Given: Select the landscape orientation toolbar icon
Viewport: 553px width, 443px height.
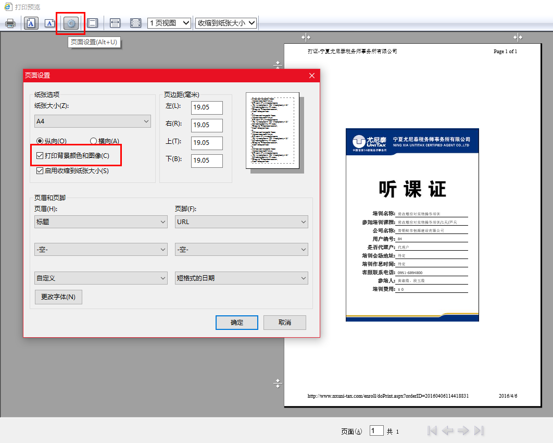Looking at the screenshot, I should point(49,23).
